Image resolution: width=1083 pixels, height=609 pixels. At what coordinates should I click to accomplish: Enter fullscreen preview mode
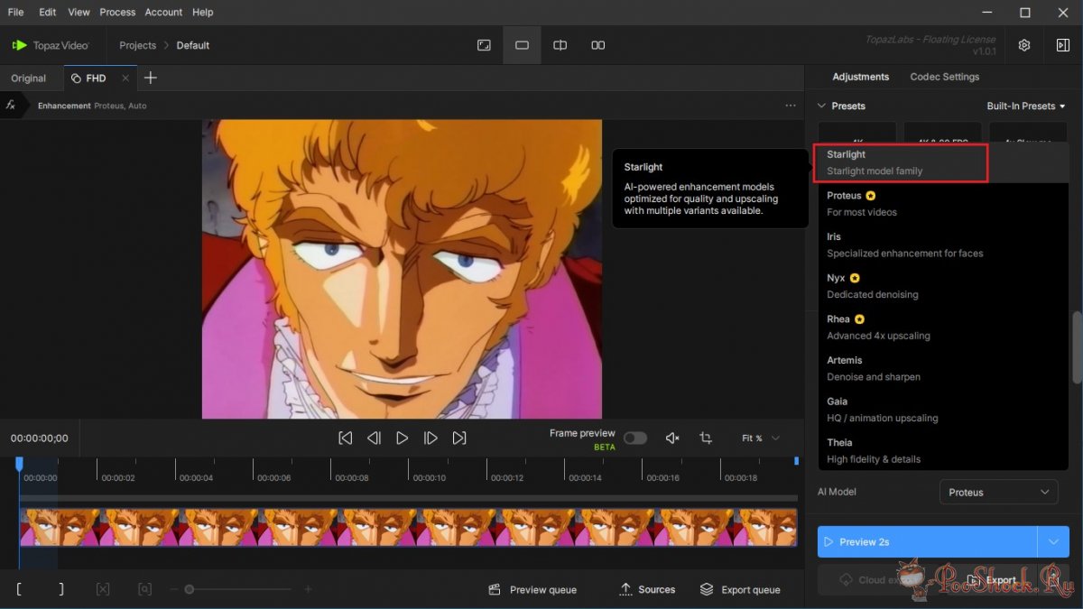coord(484,45)
